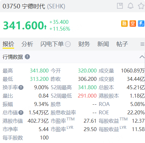145x143 pixels.
Task: Open the 闪电下单 tab
Action: click(x=52, y=44)
